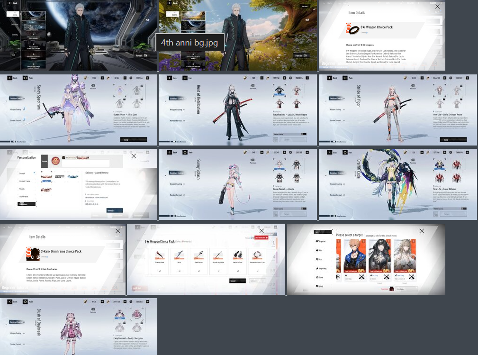
Task: Open the 6★ Weapon Choice Pack details image
Action: click(382, 35)
